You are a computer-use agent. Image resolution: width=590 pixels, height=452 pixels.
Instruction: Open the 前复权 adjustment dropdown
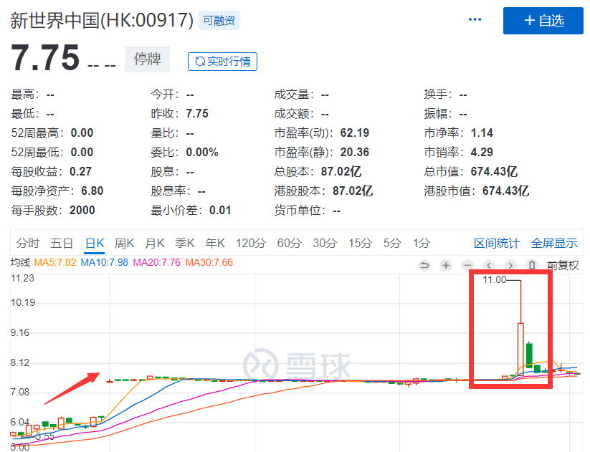point(563,266)
